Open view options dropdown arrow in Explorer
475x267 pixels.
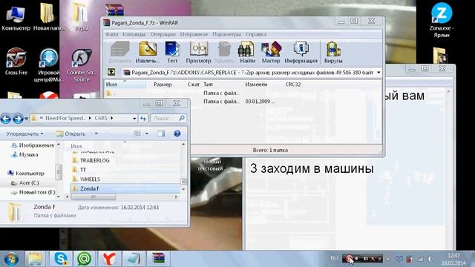(x=147, y=133)
